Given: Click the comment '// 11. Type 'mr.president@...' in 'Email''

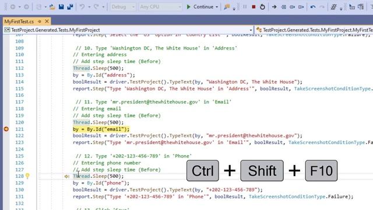Looking at the screenshot, I should point(153,102).
